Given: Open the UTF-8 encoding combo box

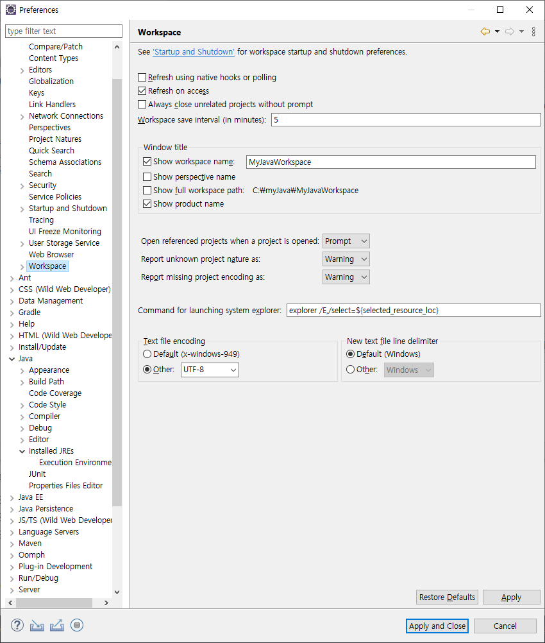Looking at the screenshot, I should point(210,370).
